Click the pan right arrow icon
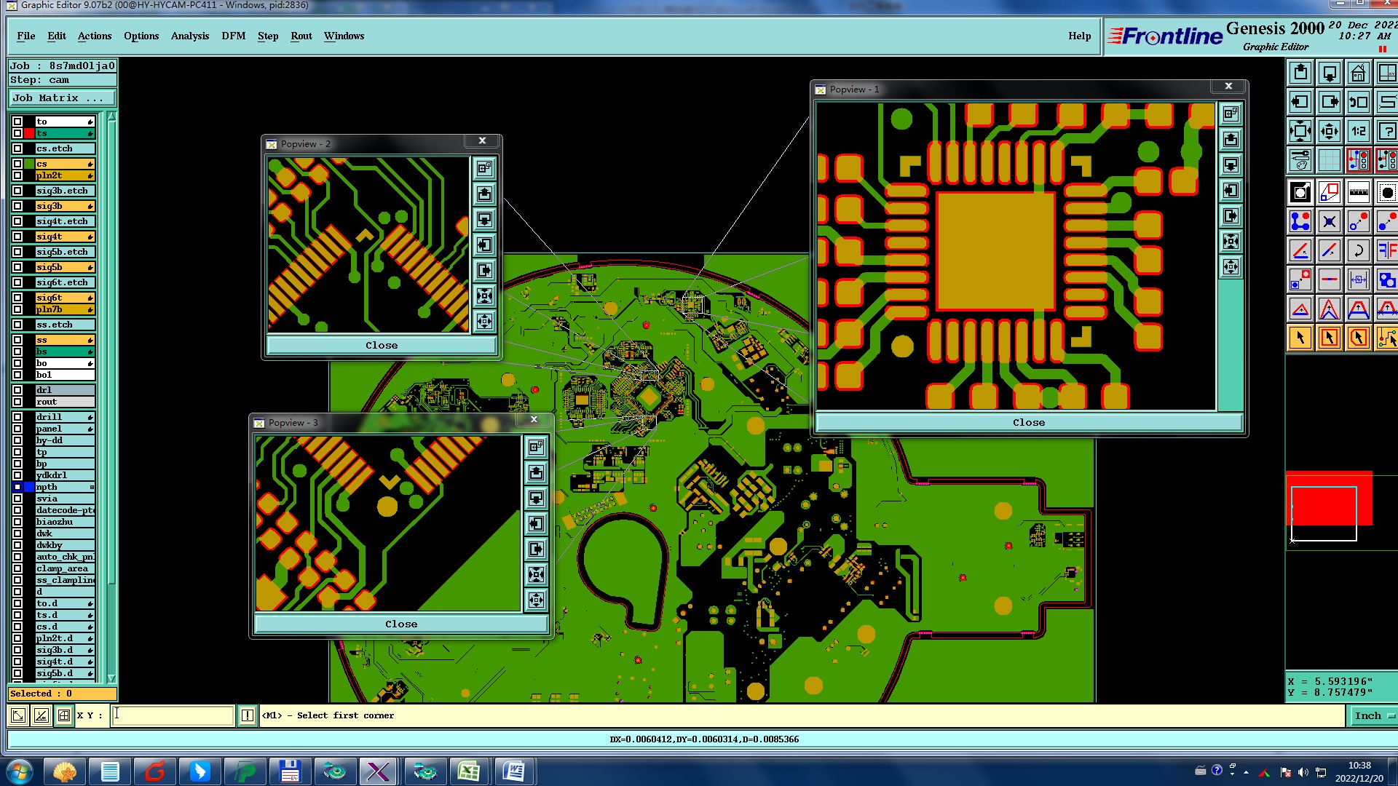This screenshot has height=786, width=1398. (x=1329, y=103)
